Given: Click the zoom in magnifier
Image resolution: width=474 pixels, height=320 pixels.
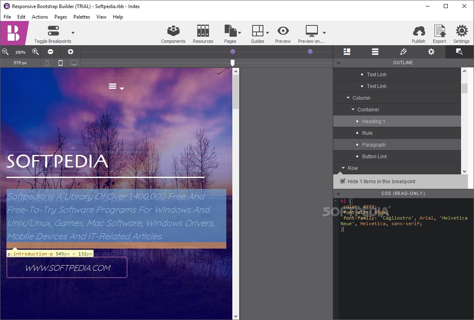Looking at the screenshot, I should coord(35,52).
